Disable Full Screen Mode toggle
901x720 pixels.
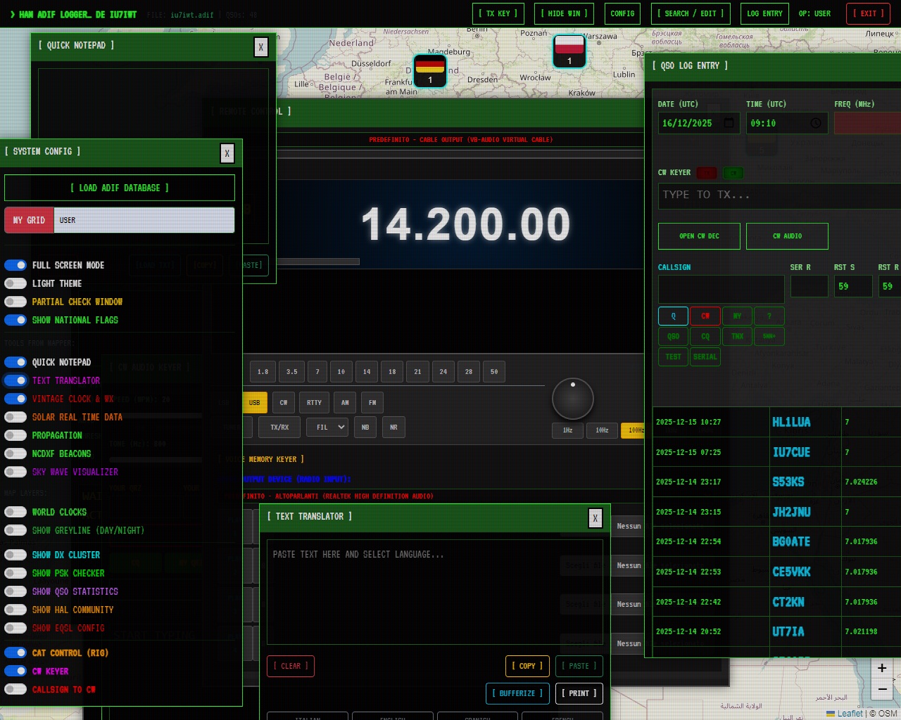[x=15, y=265]
